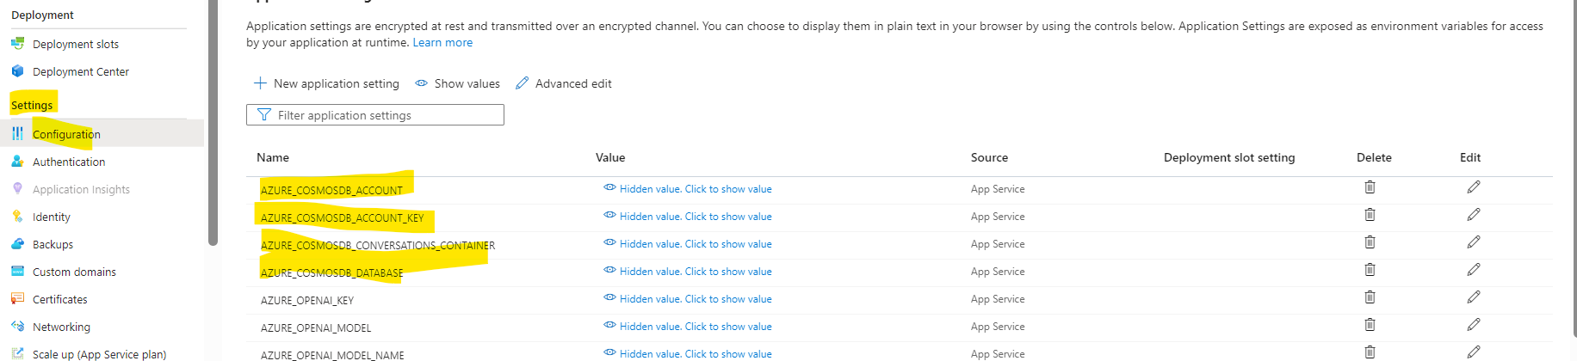
Task: Edit the AZURE_OPENAI_MODEL setting
Action: coord(1474,325)
